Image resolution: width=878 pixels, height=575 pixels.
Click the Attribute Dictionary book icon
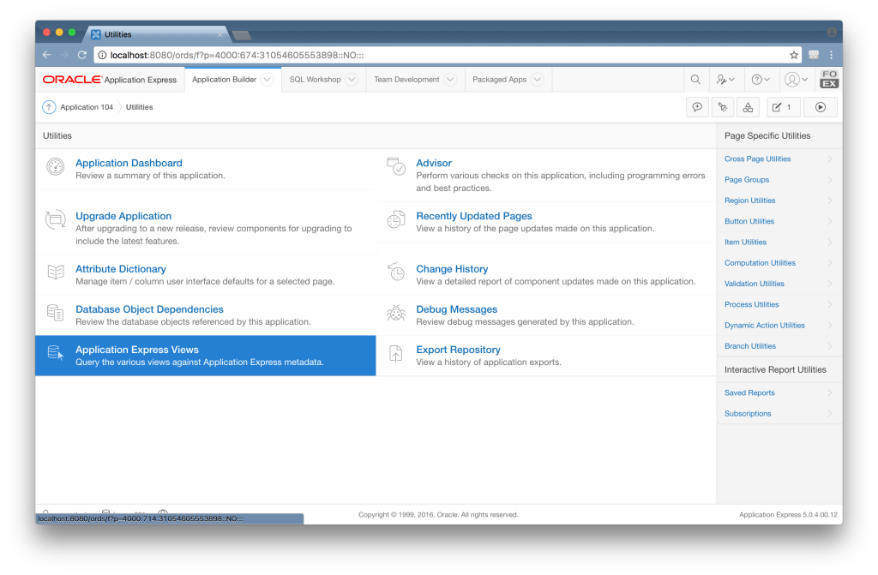click(x=56, y=273)
